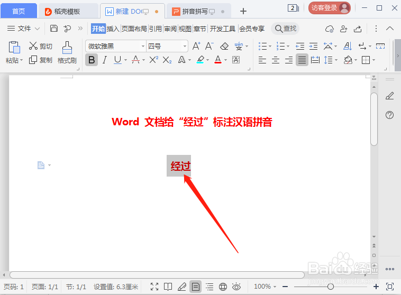401x295 pixels.
Task: Click the undo icon in quick toolbar
Action: (67, 29)
